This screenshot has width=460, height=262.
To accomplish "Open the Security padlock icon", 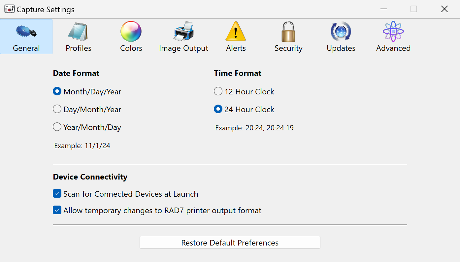I will (x=288, y=32).
